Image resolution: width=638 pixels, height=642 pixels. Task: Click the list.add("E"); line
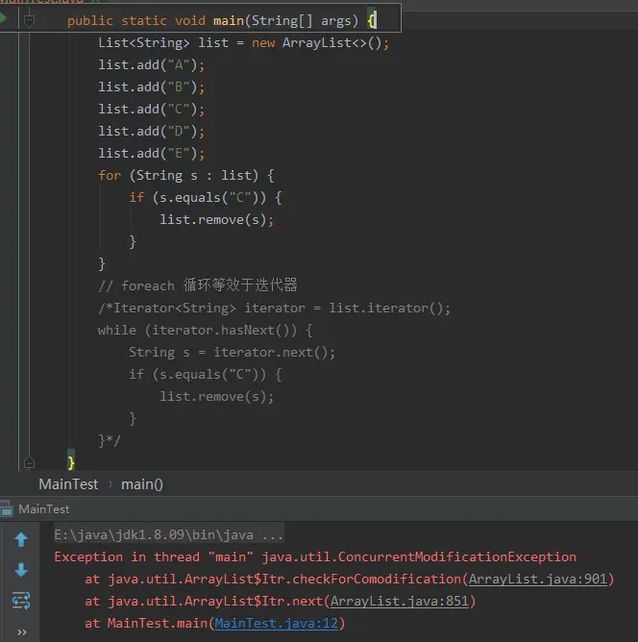click(151, 153)
